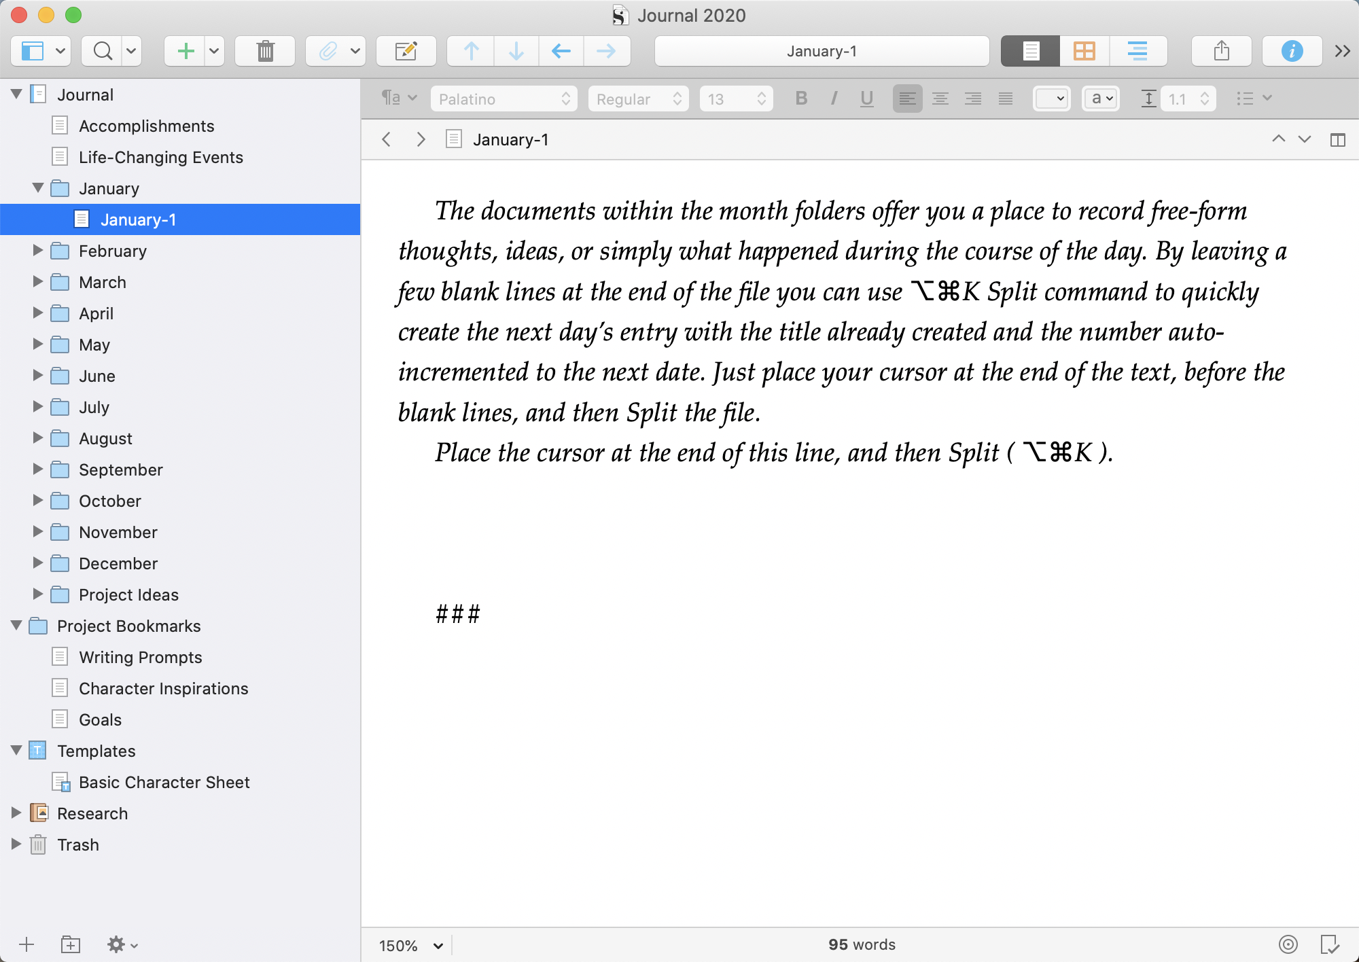Select the Accomplishments document
Screen dimensions: 1359x962
[146, 126]
